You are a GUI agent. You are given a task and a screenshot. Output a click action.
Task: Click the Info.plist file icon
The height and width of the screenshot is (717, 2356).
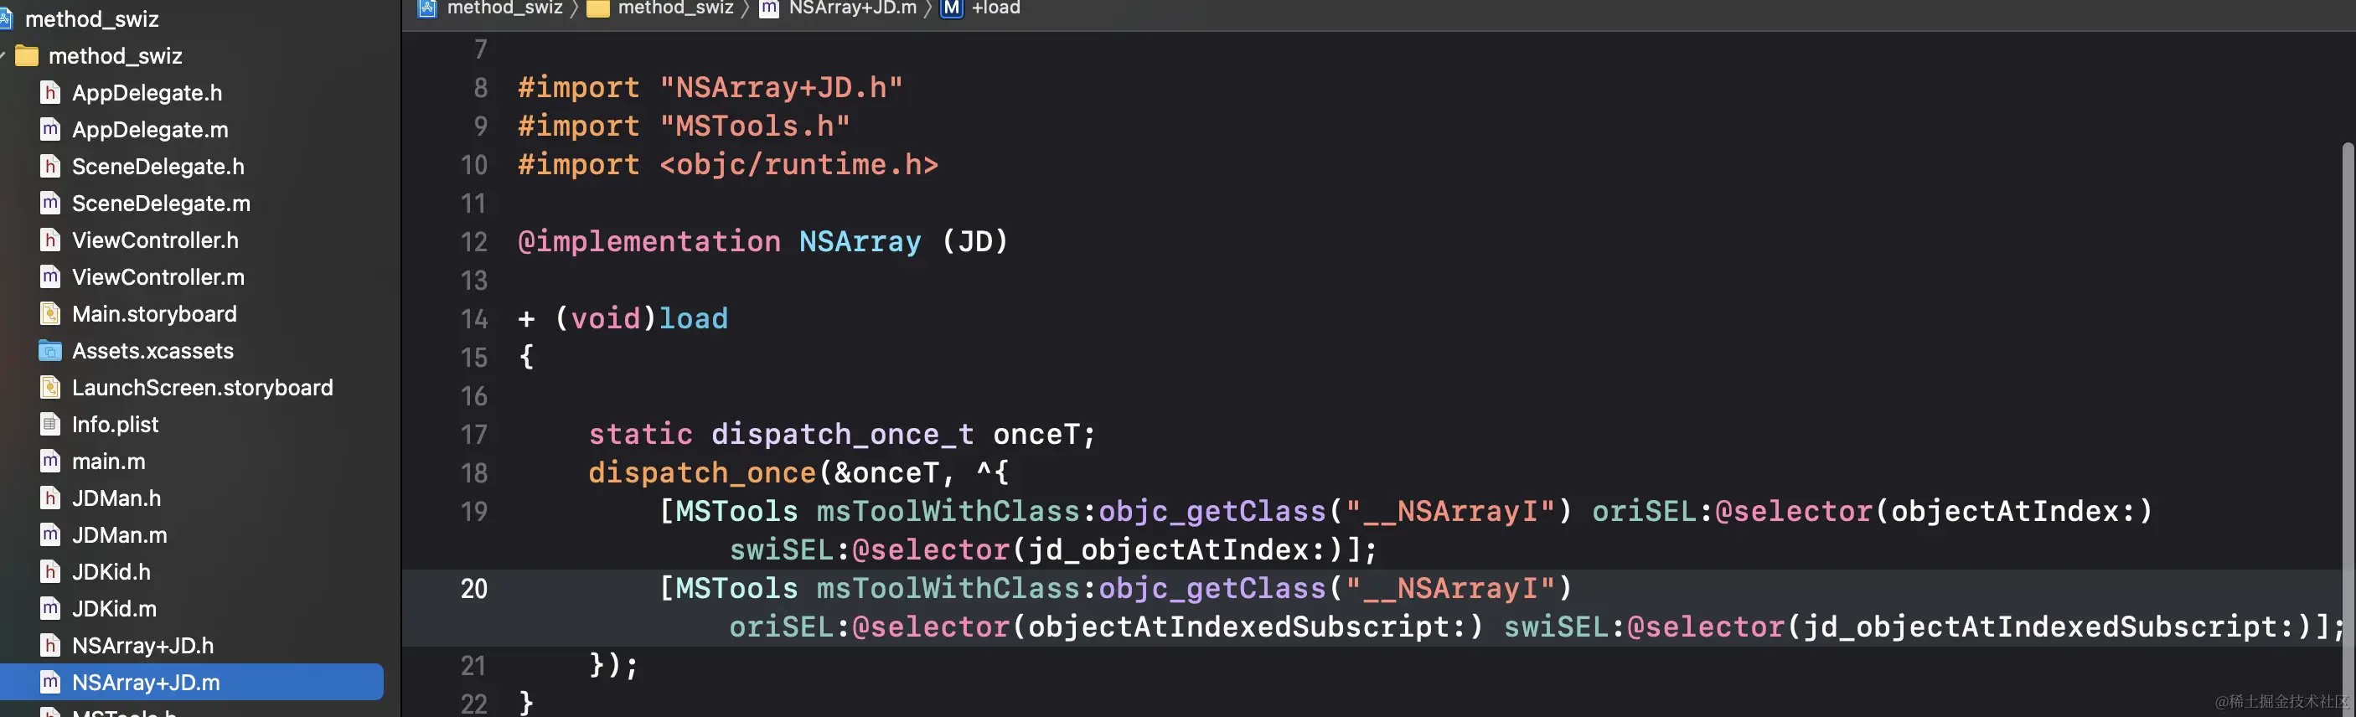[50, 425]
